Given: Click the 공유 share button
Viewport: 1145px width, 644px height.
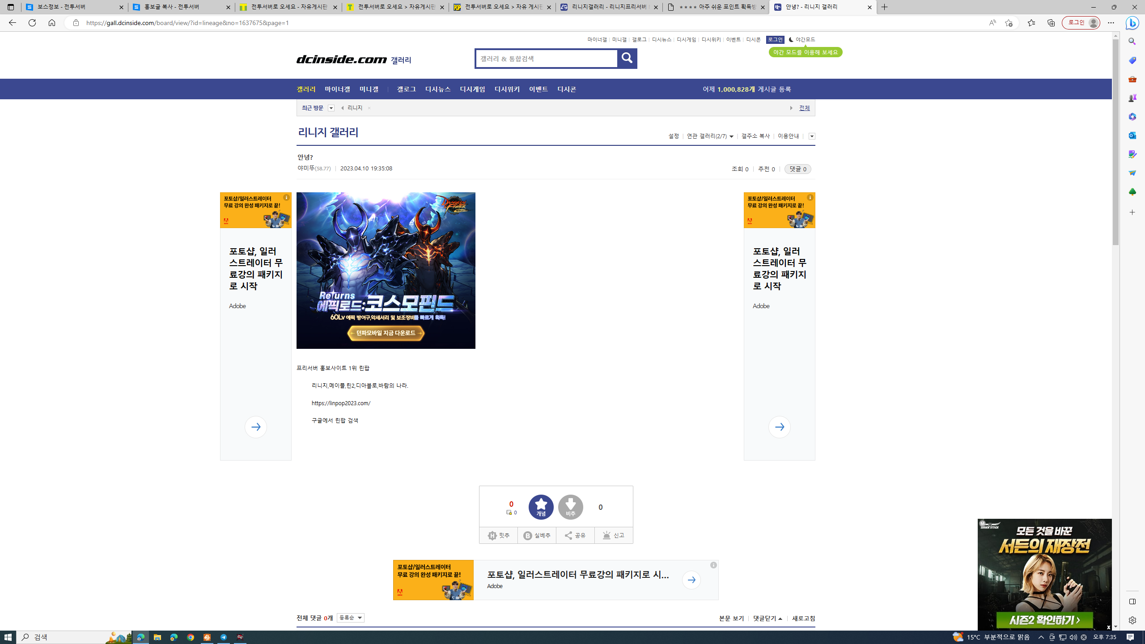Looking at the screenshot, I should [x=575, y=535].
